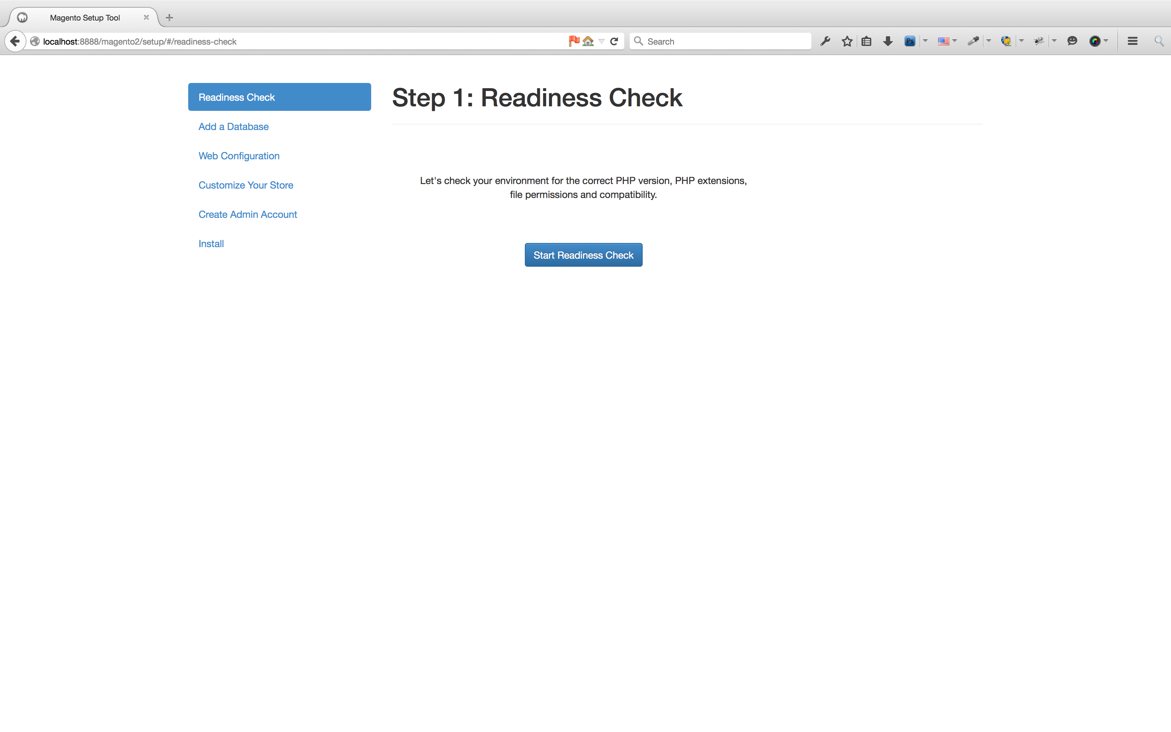Expand dropdown arrow next to the Ps icon
Viewport: 1171px width, 732px height.
pos(925,41)
